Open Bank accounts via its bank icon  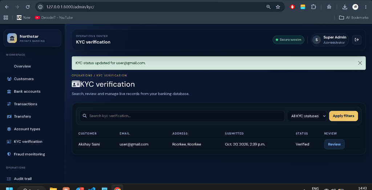(x=9, y=91)
